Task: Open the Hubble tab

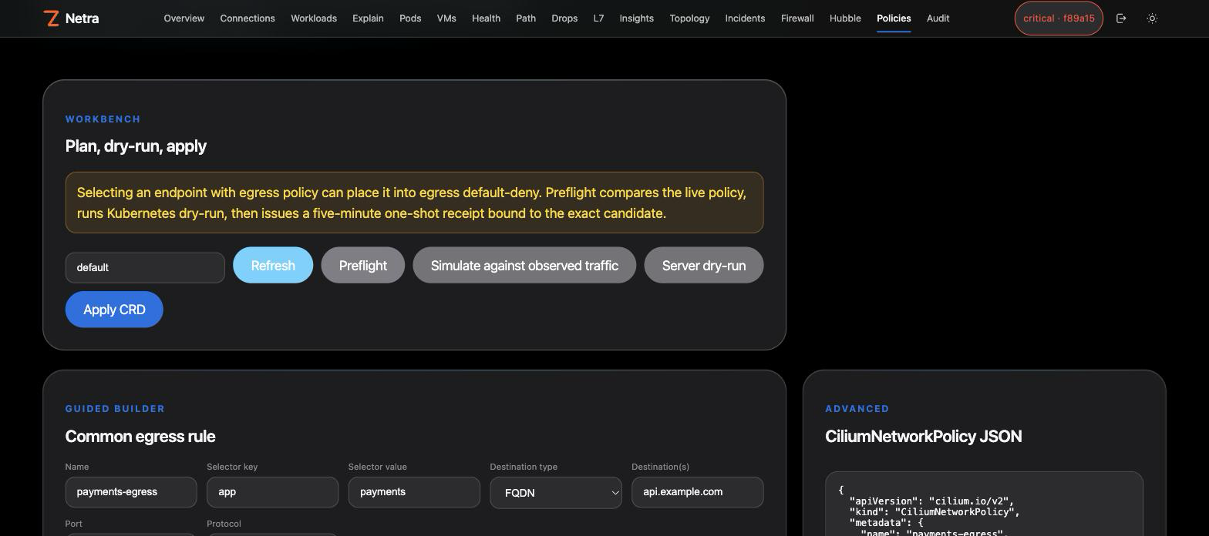Action: 845,18
